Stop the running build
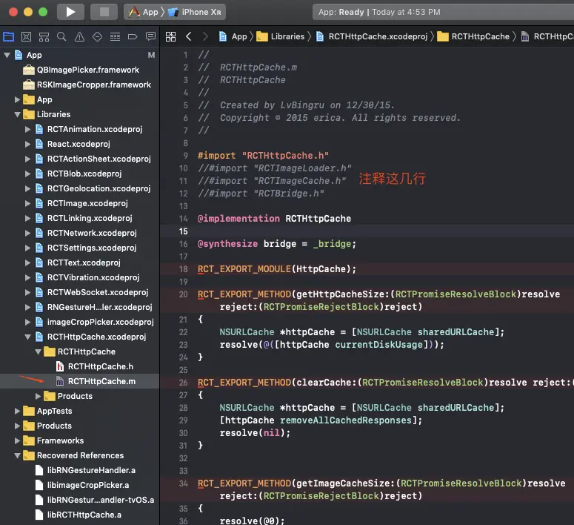This screenshot has width=574, height=525. click(x=104, y=12)
